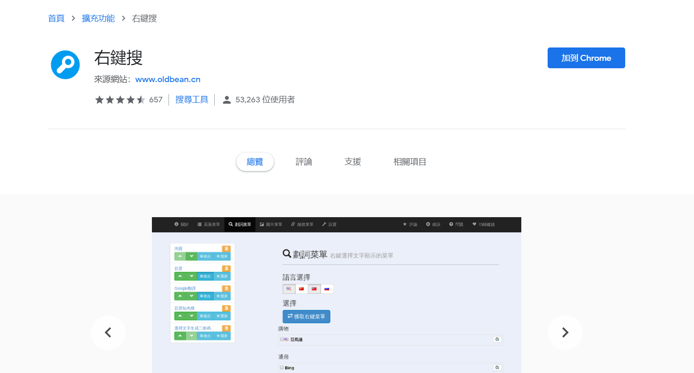
Task: Check the 亞馬遜 checkbox
Action: 282,339
